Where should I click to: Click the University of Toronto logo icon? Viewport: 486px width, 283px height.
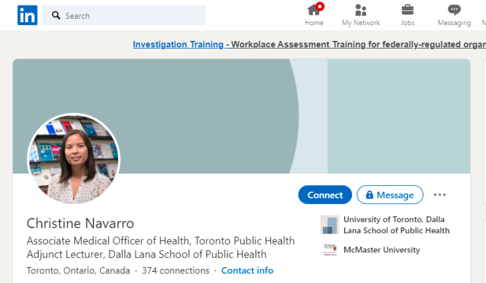pyautogui.click(x=330, y=225)
